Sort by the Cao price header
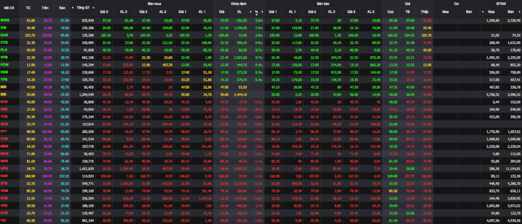This screenshot has height=224, width=522. click(390, 12)
